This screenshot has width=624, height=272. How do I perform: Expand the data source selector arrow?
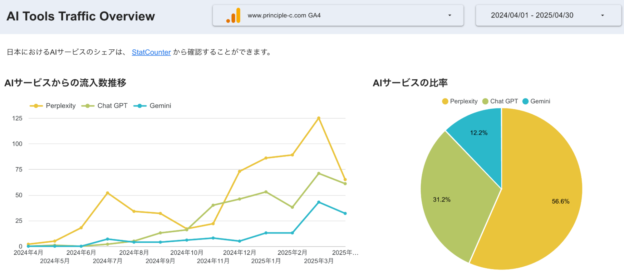pos(450,15)
